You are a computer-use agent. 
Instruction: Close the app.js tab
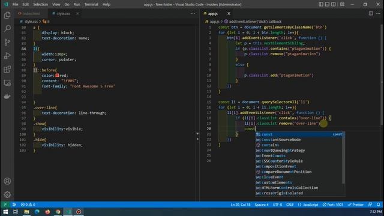(x=229, y=13)
